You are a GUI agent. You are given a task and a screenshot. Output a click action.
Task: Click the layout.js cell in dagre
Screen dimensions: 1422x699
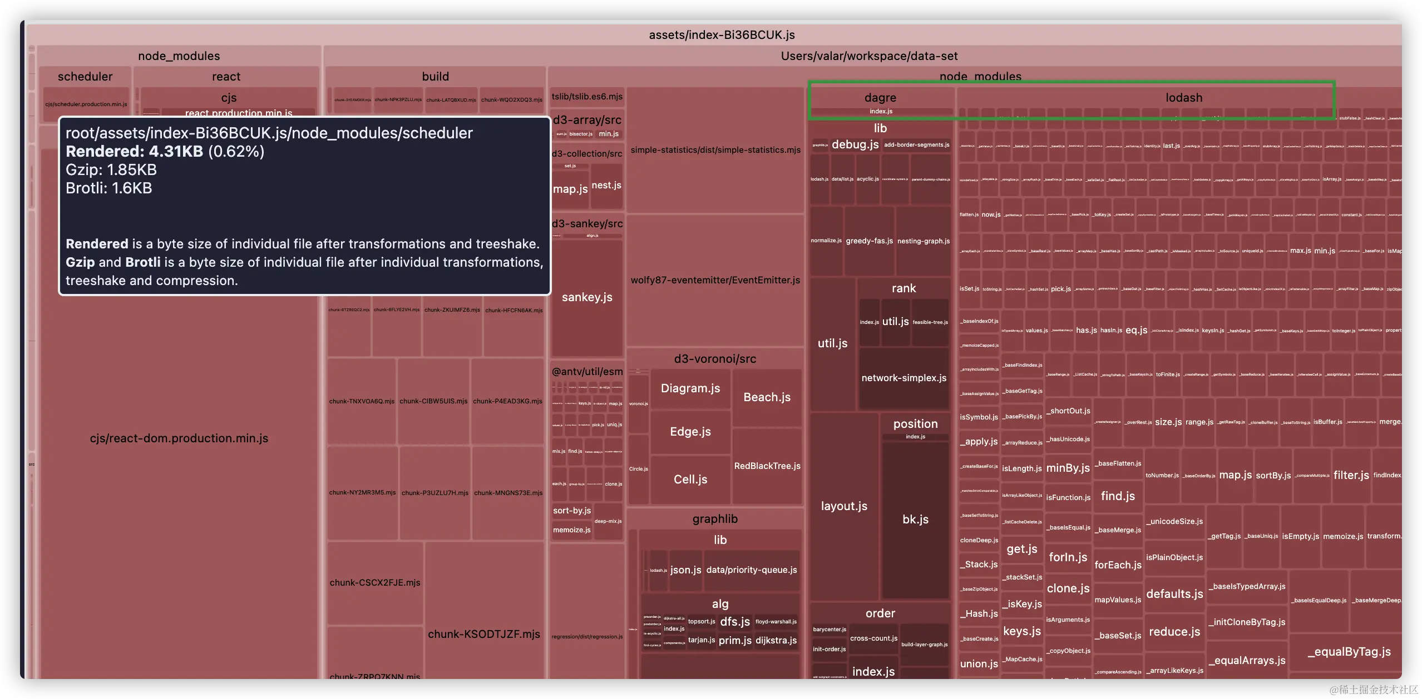[843, 506]
